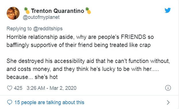The image size is (179, 109).
Task: Click the pineapple emoji before the name
Action: (x=27, y=11)
